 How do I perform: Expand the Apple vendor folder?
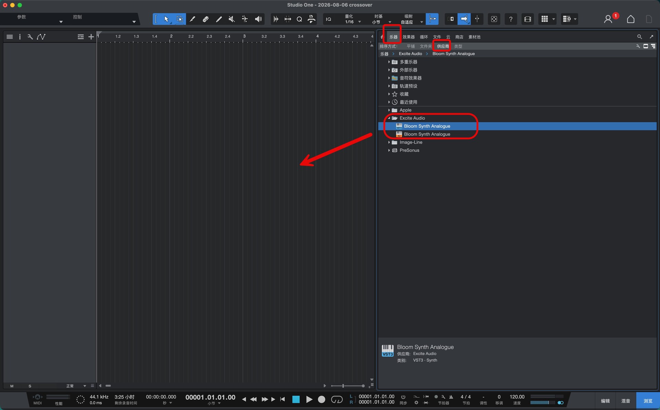389,110
